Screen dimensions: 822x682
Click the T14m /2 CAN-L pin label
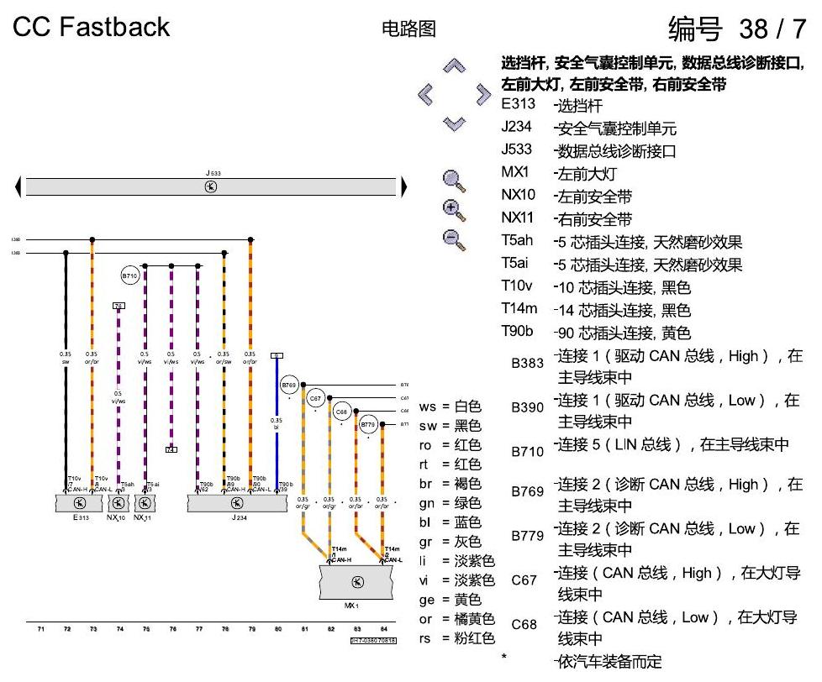click(393, 554)
